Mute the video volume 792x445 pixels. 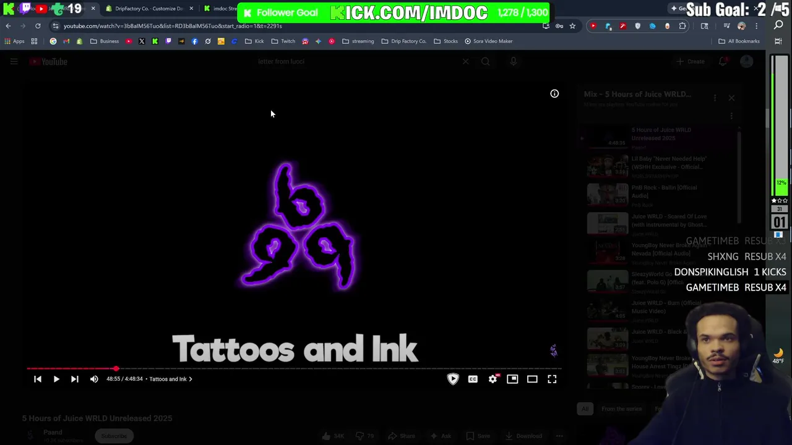click(94, 379)
